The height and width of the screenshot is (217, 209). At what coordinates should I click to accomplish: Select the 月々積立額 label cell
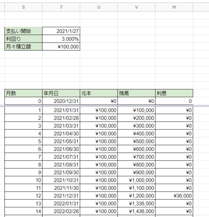pyautogui.click(x=23, y=47)
